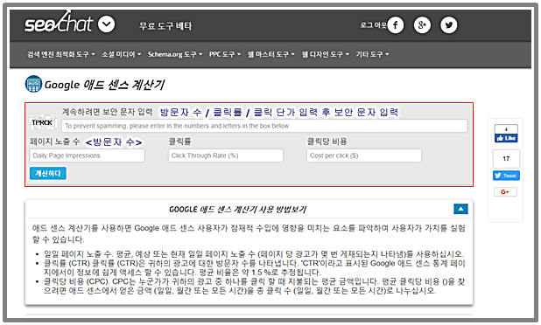Viewport: 541px width, 325px height.
Task: Click the GOOGLE 애드 센스 계산기 사용 방법보기 header
Action: click(237, 210)
